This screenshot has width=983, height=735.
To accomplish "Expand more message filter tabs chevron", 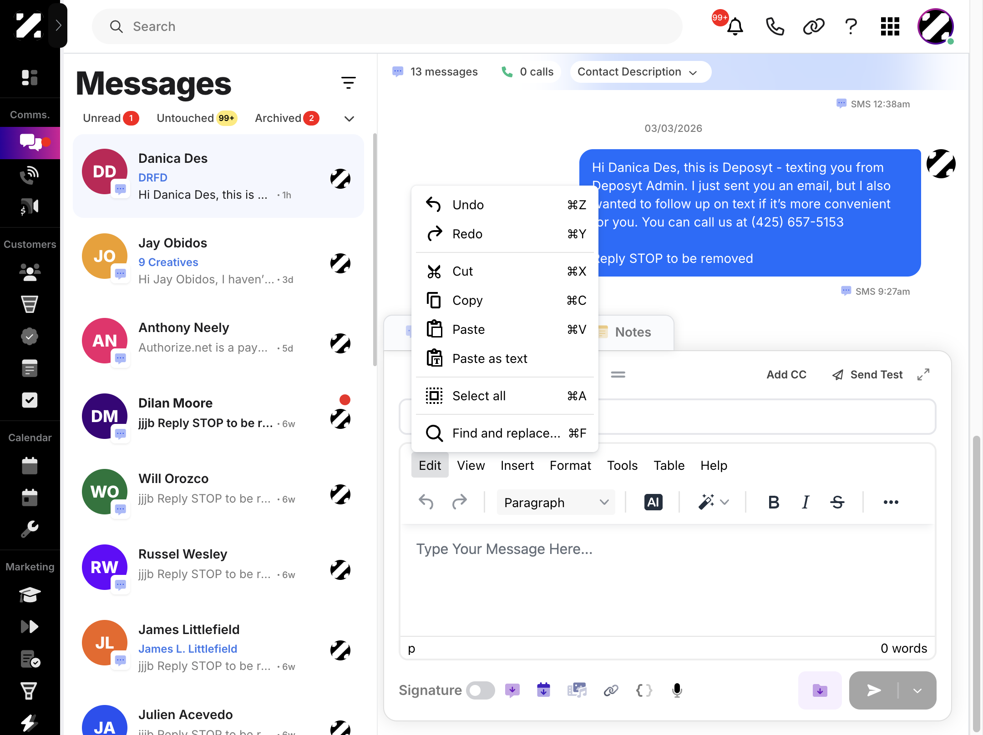I will (x=349, y=119).
